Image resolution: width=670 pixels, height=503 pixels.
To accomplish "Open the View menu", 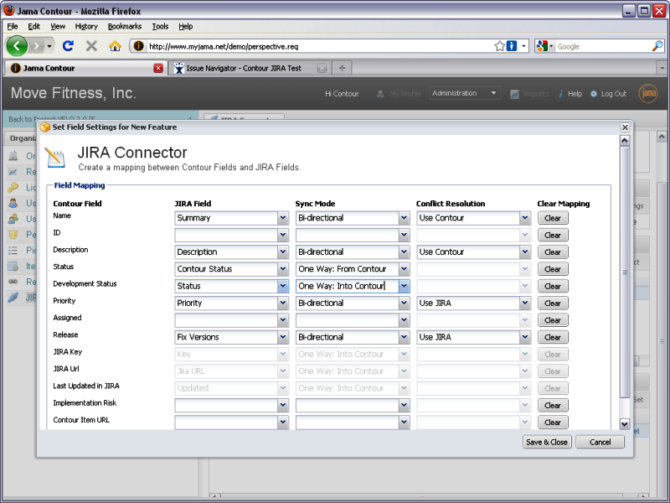I will pyautogui.click(x=58, y=26).
